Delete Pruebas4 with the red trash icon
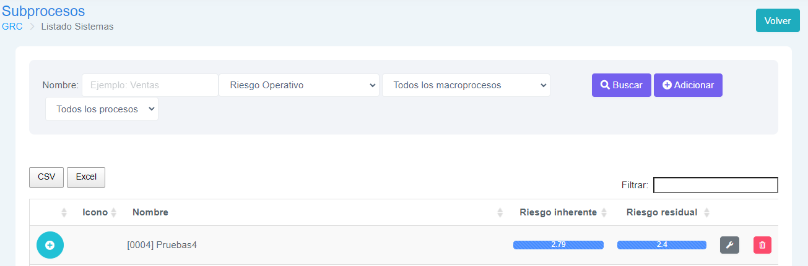 [762, 245]
